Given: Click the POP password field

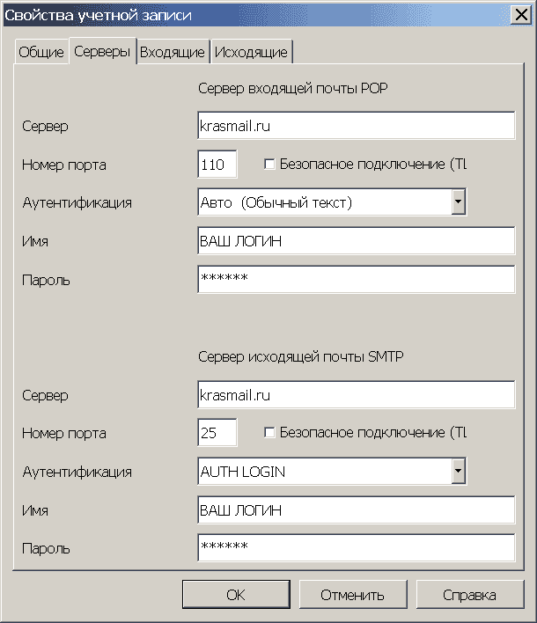Looking at the screenshot, I should (357, 279).
